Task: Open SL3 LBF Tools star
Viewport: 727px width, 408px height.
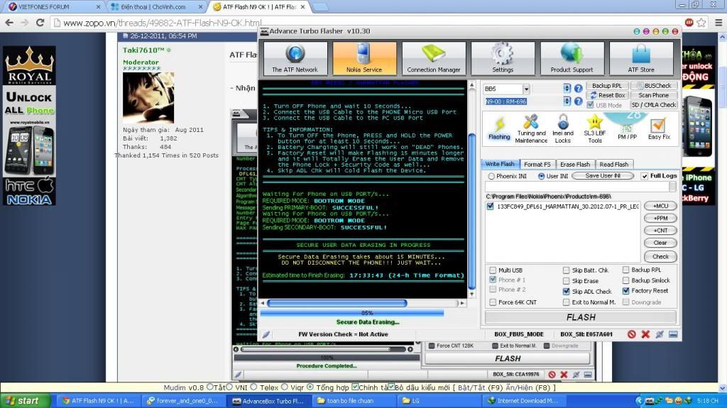Action: [595, 129]
